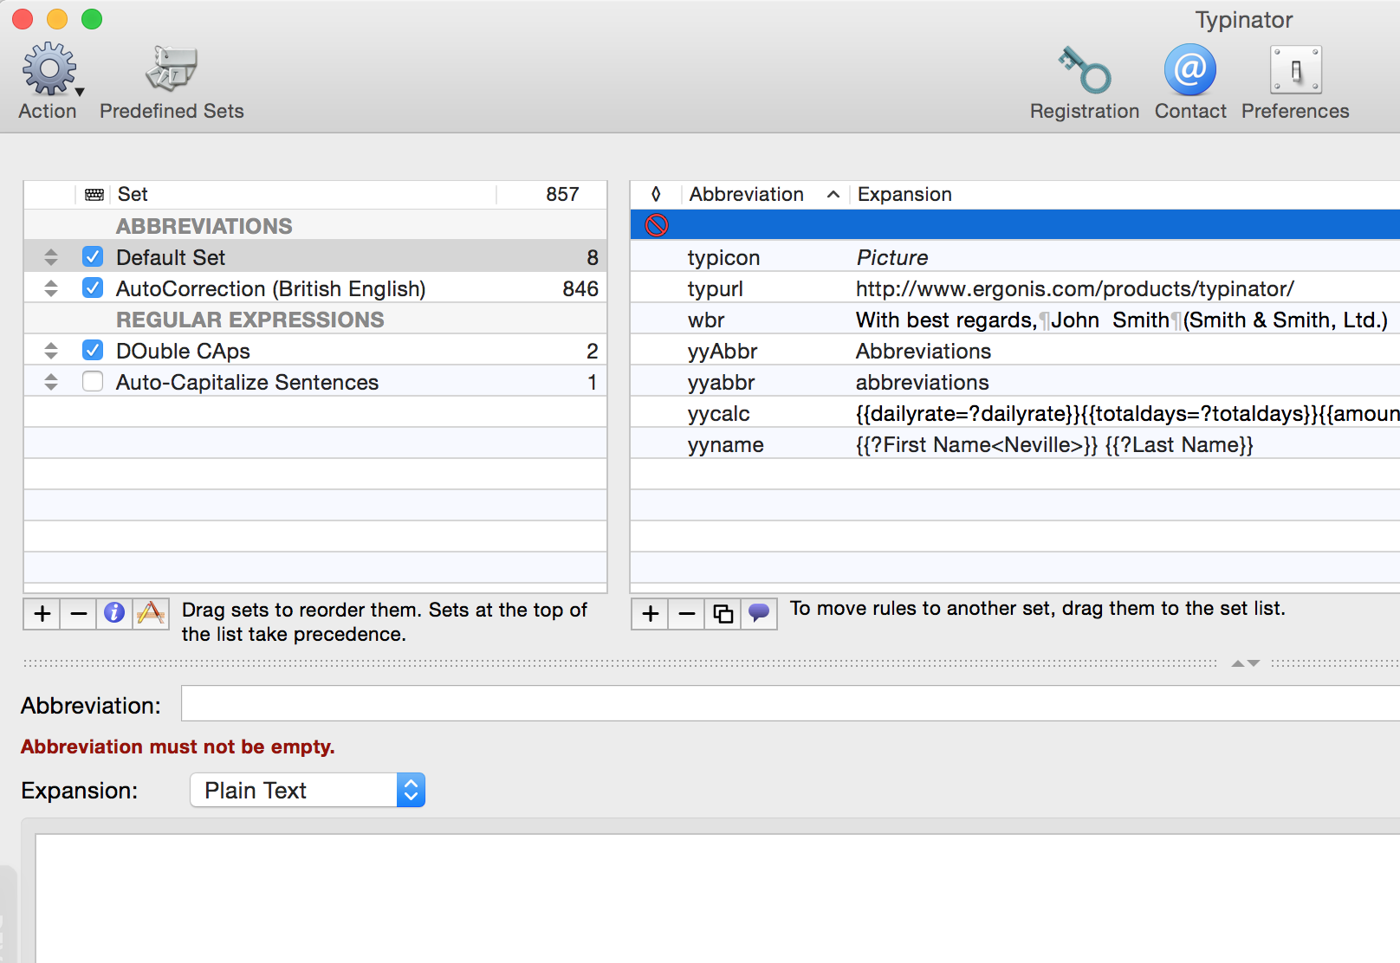The image size is (1400, 963).
Task: Select the yycalc abbreviation row
Action: click(x=719, y=413)
